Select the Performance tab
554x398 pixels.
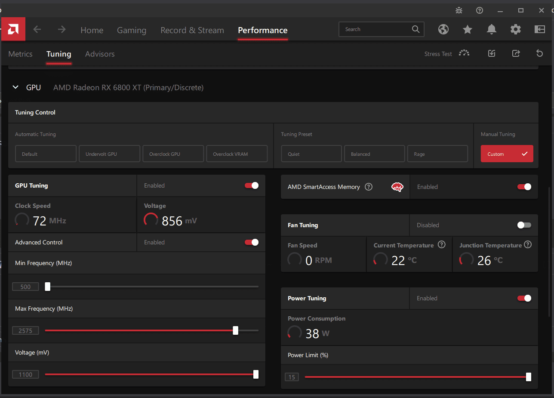pos(263,30)
